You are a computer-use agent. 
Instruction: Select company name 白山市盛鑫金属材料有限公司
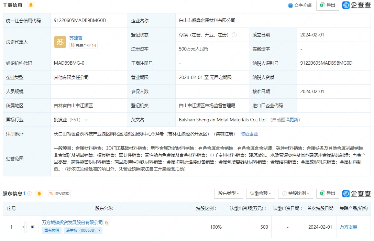click(x=207, y=21)
